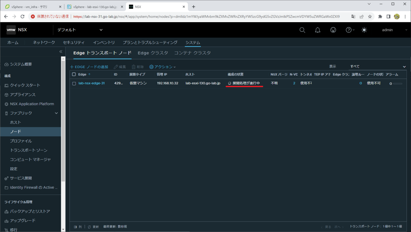Open the help question mark menu
The image size is (411, 232).
tap(350, 30)
